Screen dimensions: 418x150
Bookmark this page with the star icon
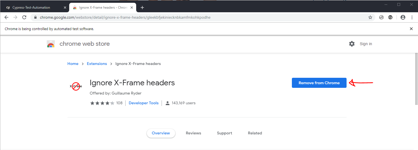[370, 17]
